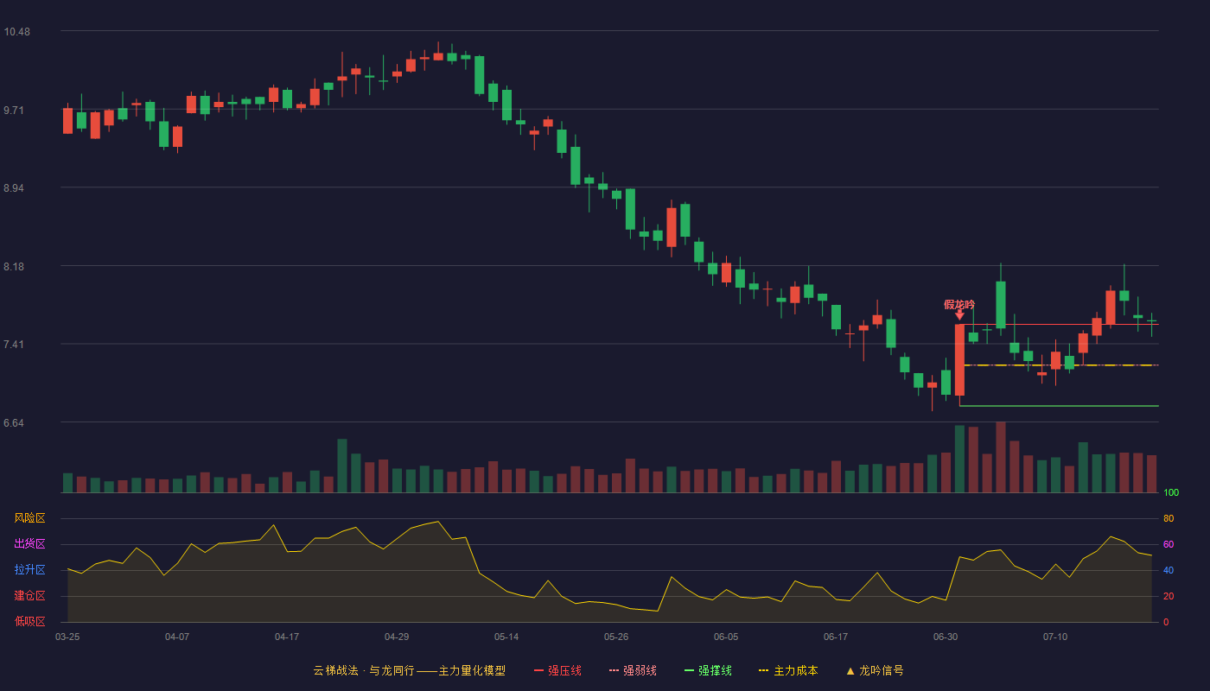Click the 建仓区 zone label
Viewport: 1210px width, 691px height.
pos(29,596)
